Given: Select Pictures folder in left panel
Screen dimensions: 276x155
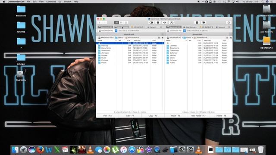Looking at the screenshot, I should 130,60.
